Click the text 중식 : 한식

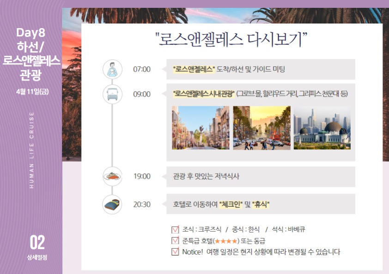click(246, 229)
